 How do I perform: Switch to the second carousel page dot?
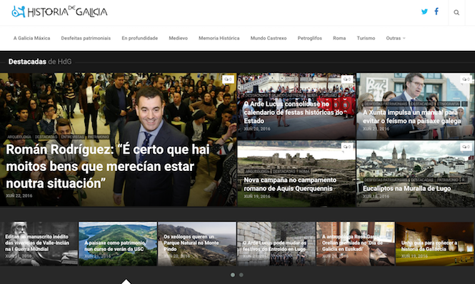(241, 275)
